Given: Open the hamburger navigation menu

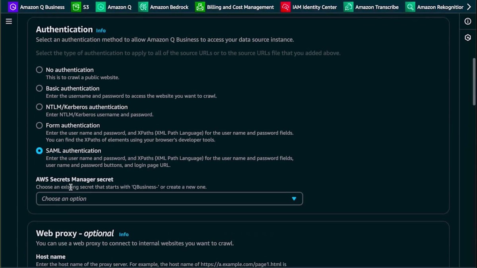Looking at the screenshot, I should point(9,21).
